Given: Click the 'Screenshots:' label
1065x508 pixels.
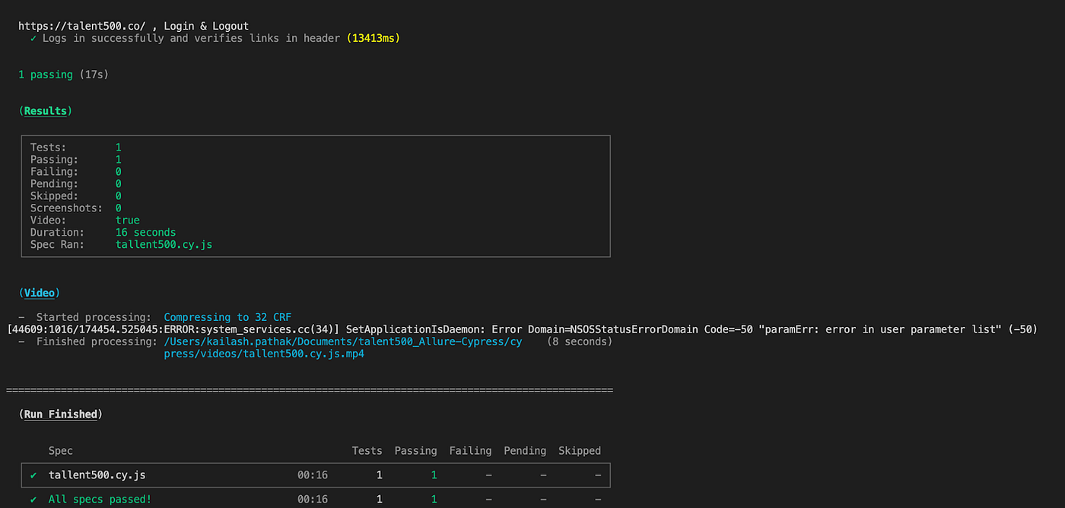Looking at the screenshot, I should (x=66, y=208).
